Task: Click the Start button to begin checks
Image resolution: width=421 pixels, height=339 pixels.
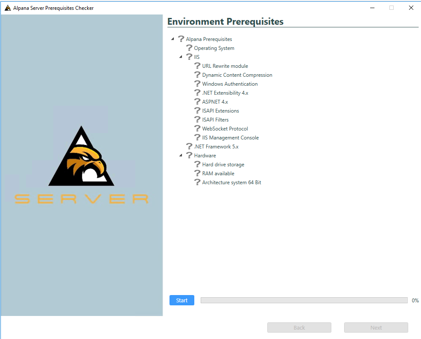Action: tap(182, 300)
